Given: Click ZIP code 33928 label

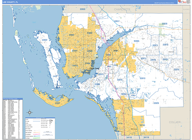Looking at the screenshot, I should coord(156,103).
